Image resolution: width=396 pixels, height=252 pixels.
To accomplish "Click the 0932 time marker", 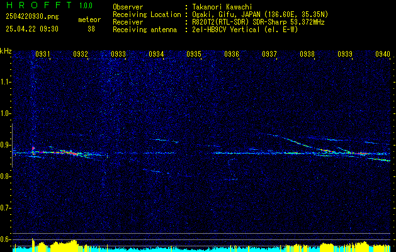I will coord(81,54).
